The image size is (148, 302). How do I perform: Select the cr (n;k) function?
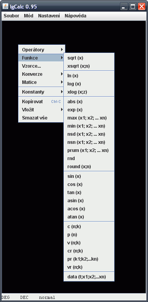[89, 251]
